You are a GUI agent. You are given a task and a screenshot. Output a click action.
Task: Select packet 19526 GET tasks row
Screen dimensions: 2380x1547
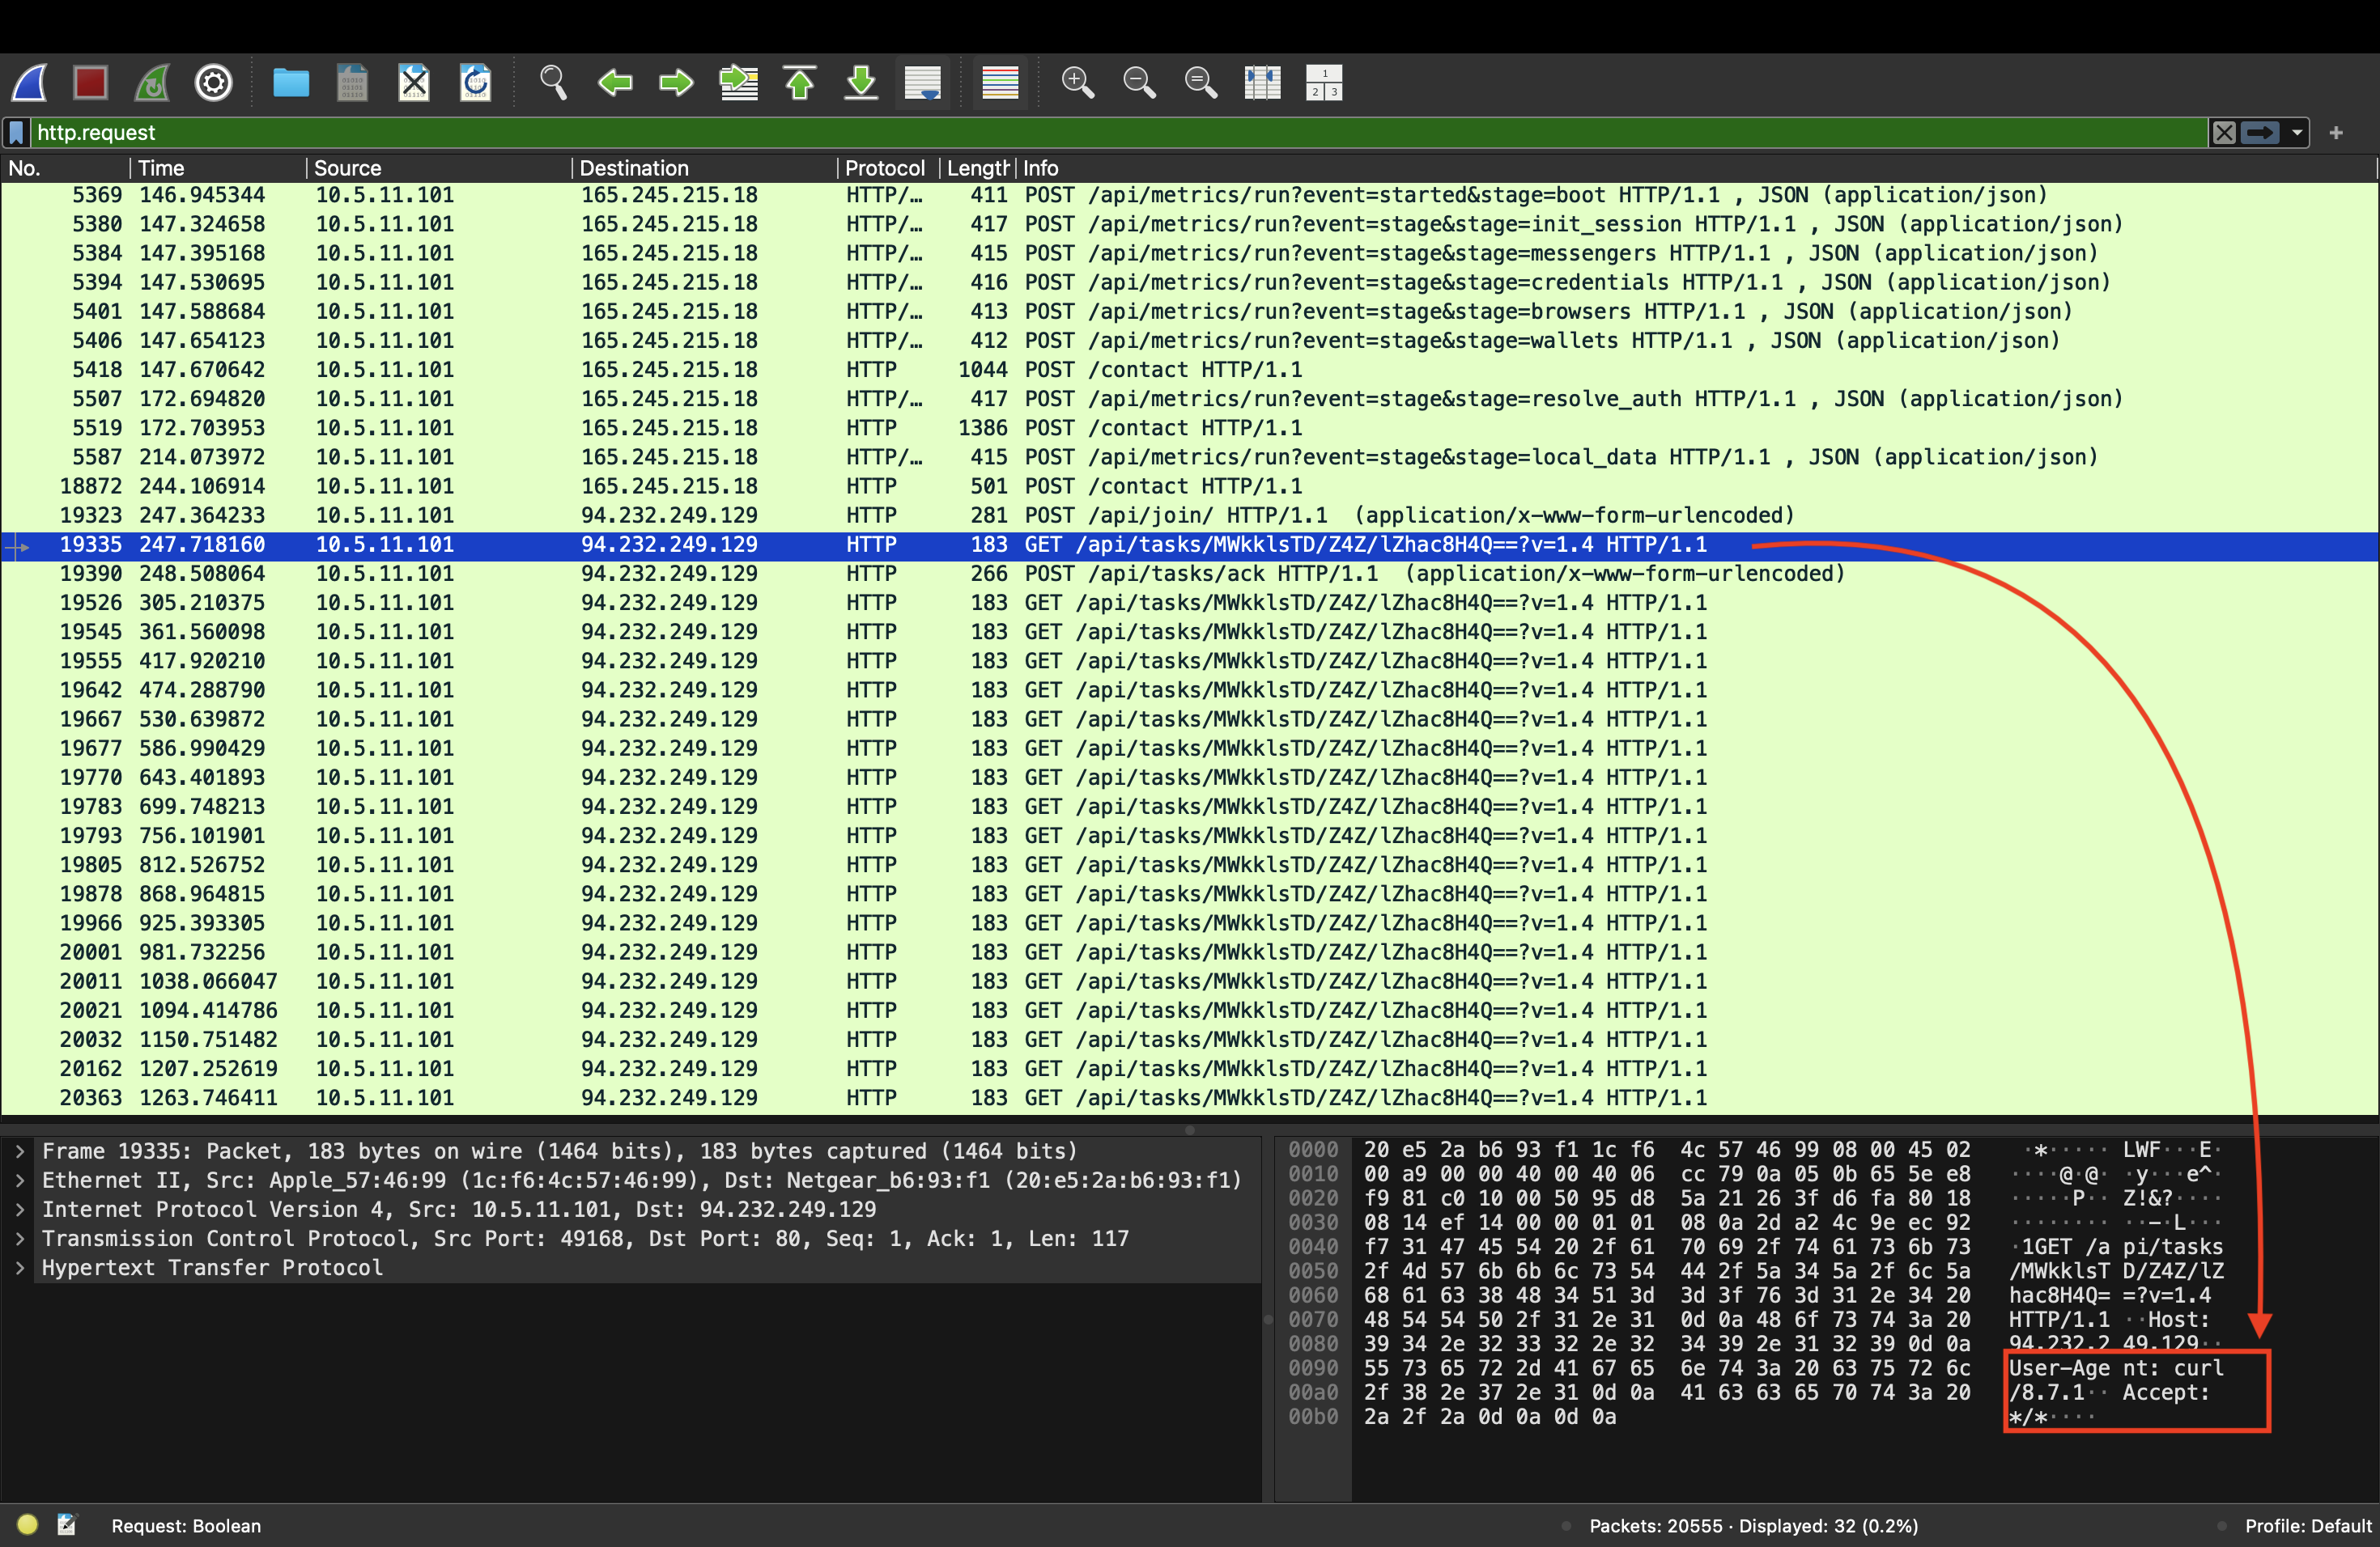[x=1189, y=603]
